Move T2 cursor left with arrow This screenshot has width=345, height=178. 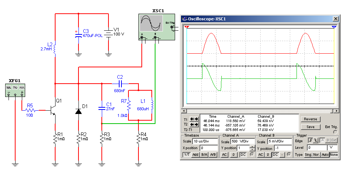(x=192, y=125)
